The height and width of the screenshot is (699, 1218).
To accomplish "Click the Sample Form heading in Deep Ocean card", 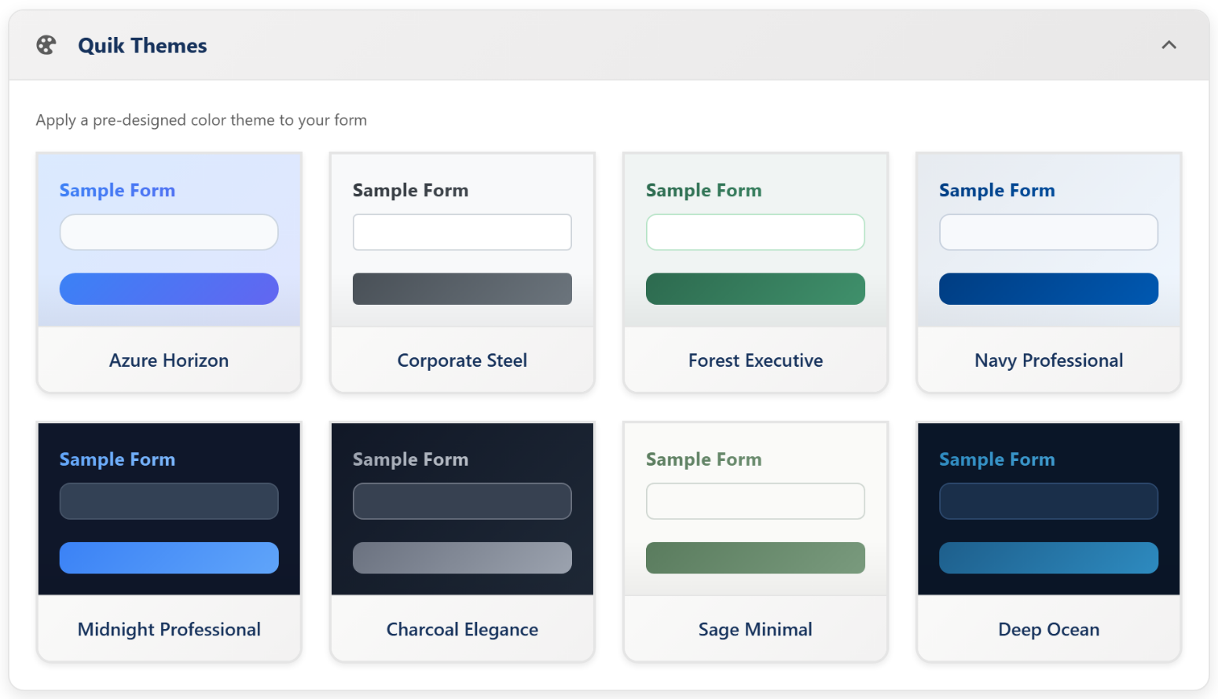I will (x=996, y=459).
